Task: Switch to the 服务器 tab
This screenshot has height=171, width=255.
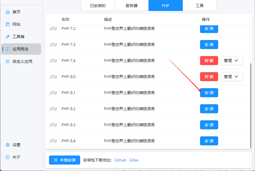Action: point(131,6)
